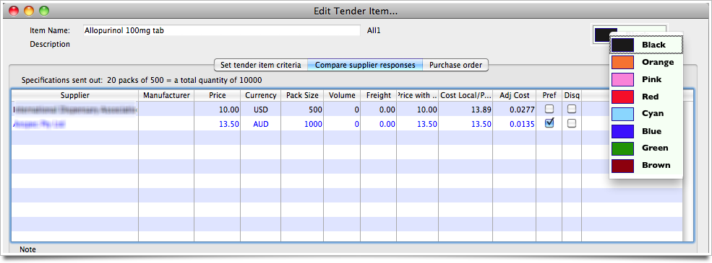Image resolution: width=712 pixels, height=263 pixels.
Task: Select the pack size 1000 cell
Action: (x=302, y=124)
